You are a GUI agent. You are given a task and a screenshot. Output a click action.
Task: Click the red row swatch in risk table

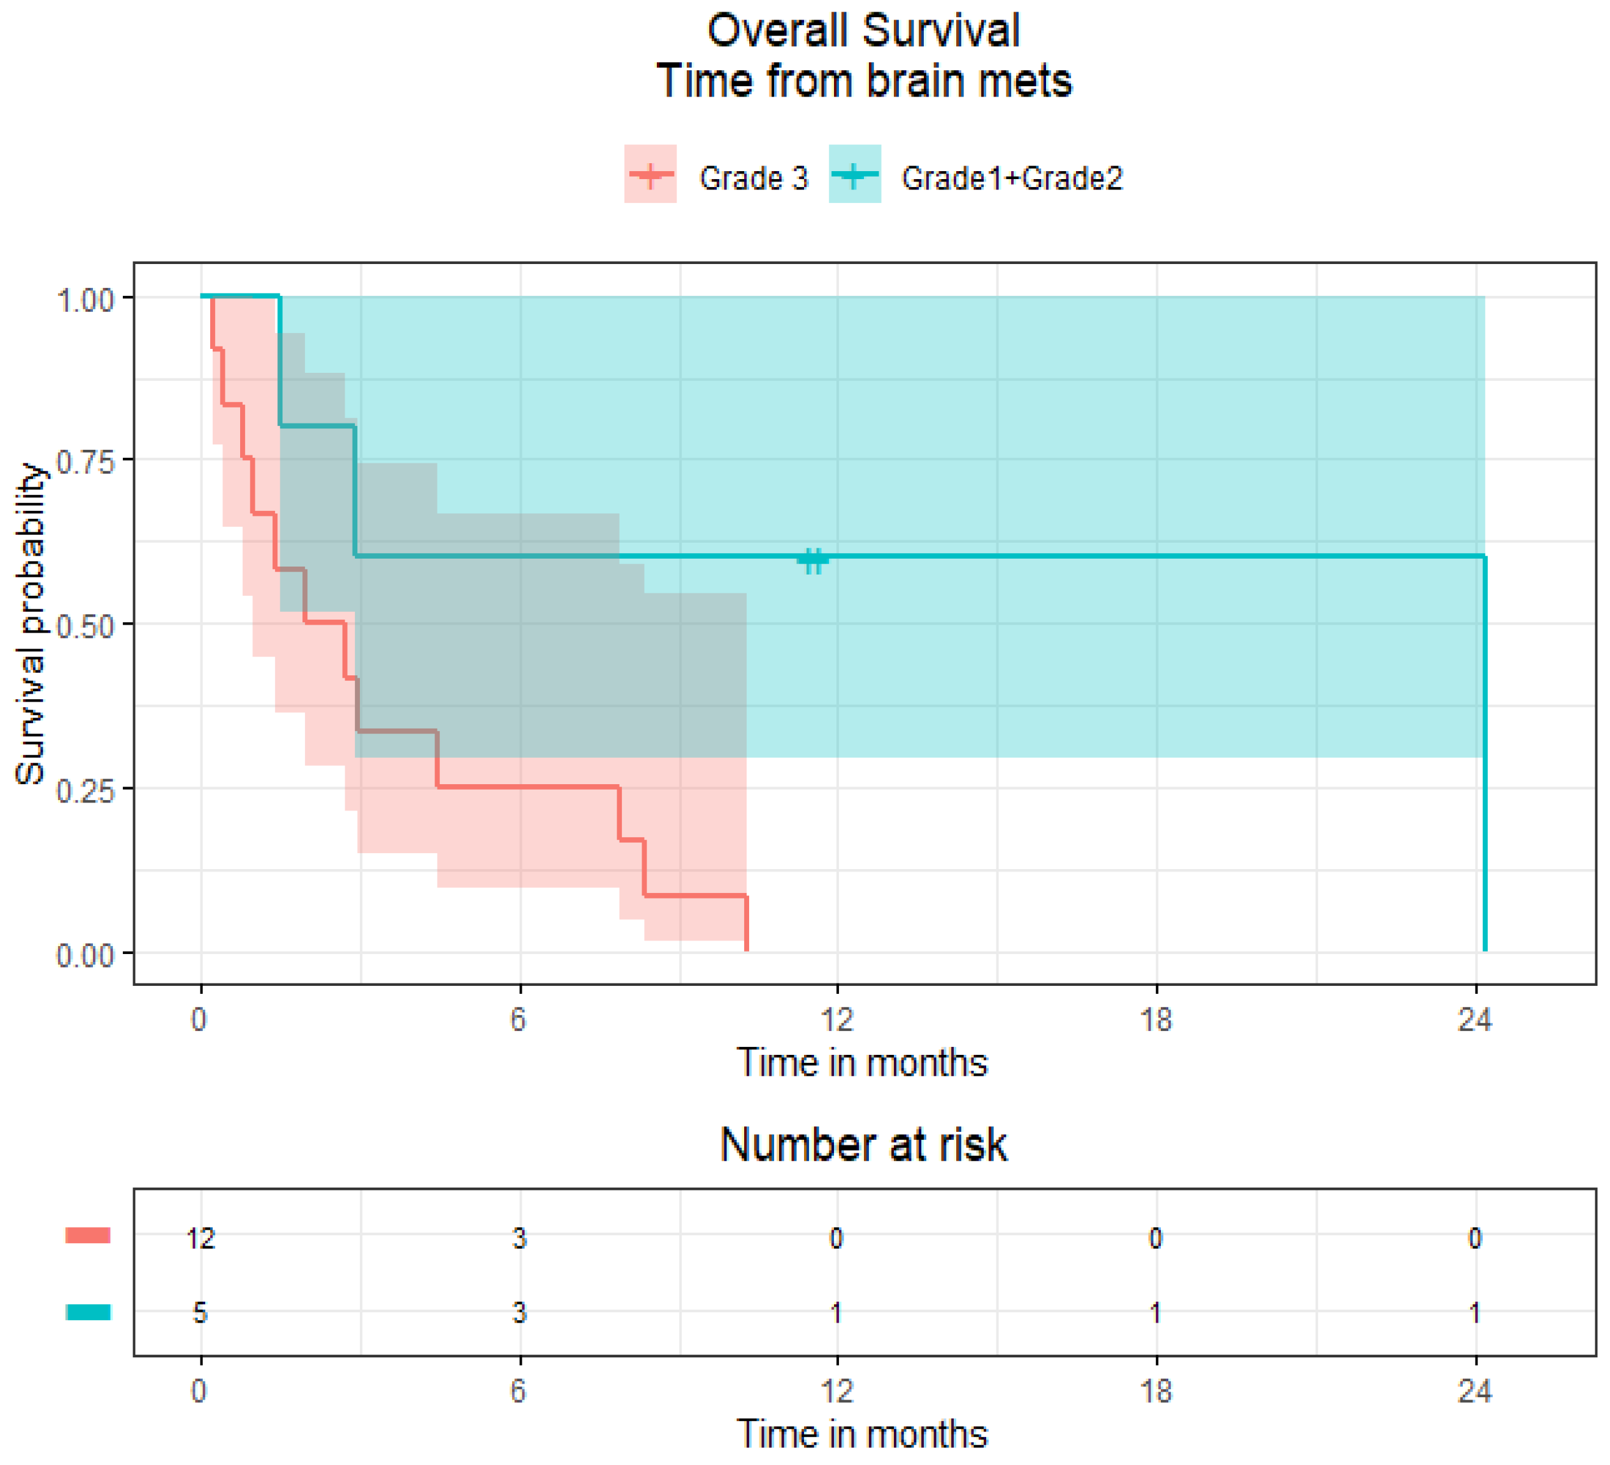coord(88,1236)
